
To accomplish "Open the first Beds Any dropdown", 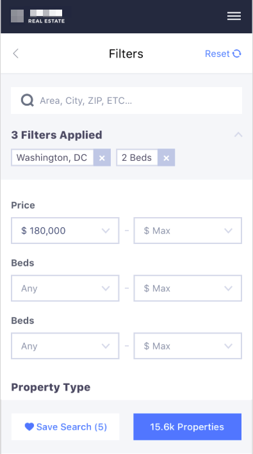I will coord(65,288).
